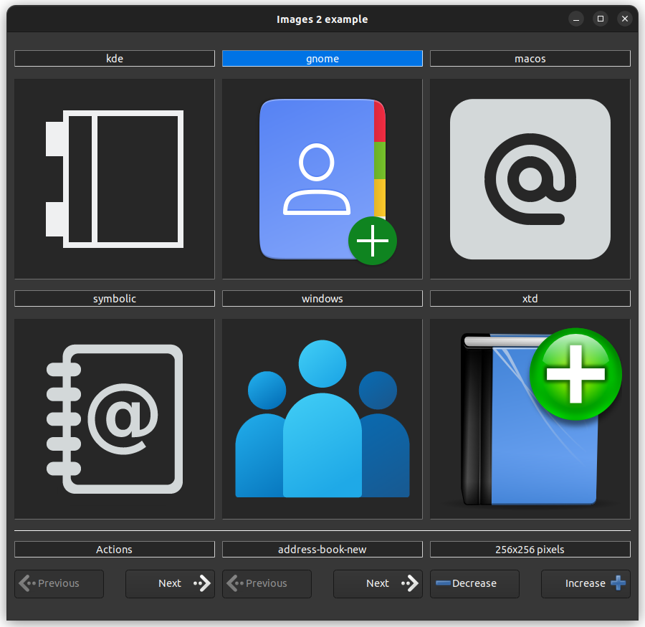Click the windows people group icon

[322, 419]
